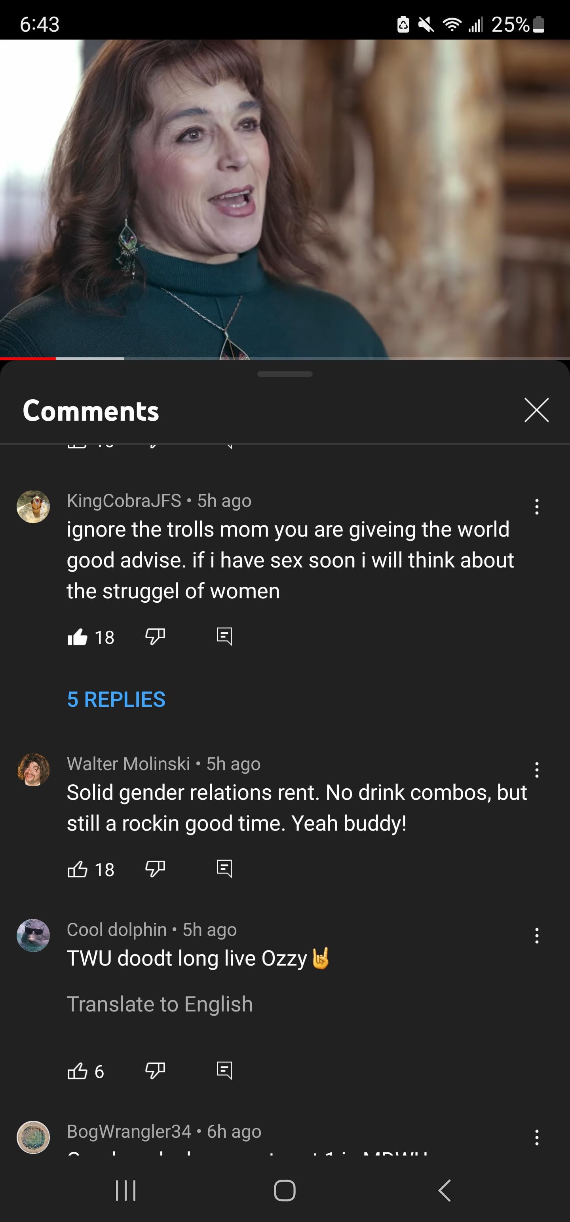Open options menu for Walter Molinski comment
Screen dimensions: 570x1222
pos(537,770)
